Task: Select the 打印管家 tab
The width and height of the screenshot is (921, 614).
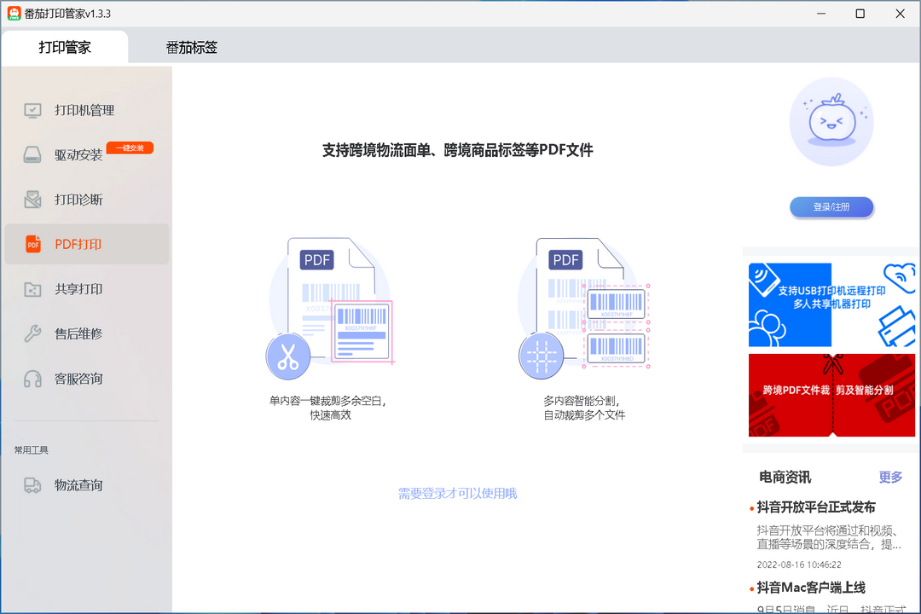Action: click(65, 48)
